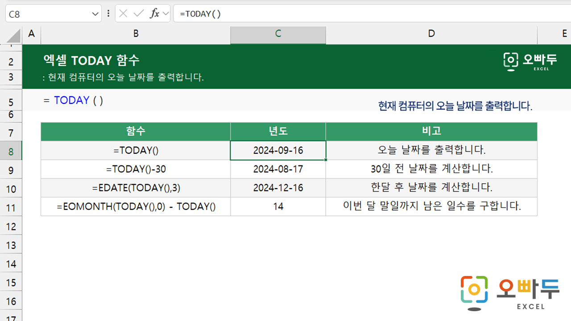Select column D header
This screenshot has width=571, height=321.
(x=431, y=33)
